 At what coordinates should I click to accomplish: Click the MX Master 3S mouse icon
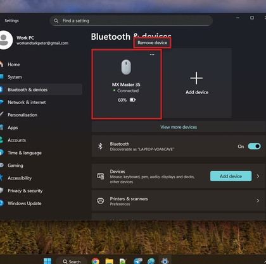coord(126,67)
